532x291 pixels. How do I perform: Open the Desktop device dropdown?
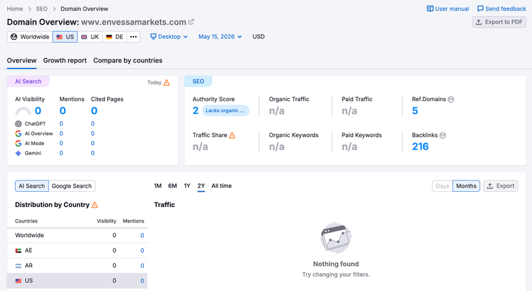point(169,37)
